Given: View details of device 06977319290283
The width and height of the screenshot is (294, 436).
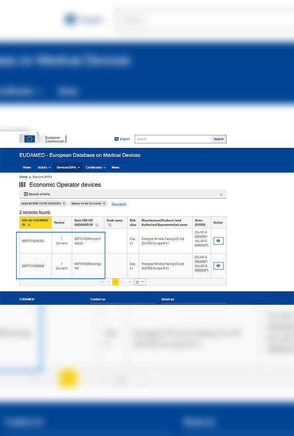Looking at the screenshot, I should point(218,241).
